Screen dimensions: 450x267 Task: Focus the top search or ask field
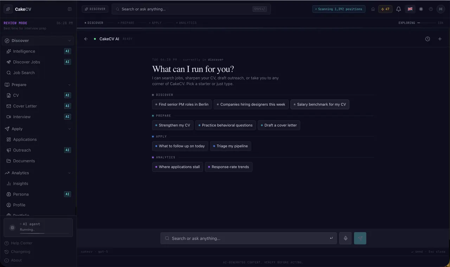coord(191,9)
